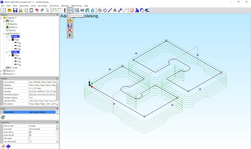Screen dimensions: 251x149
Task: Refresh the view with the blue circular arrow
Action: tap(92, 10)
